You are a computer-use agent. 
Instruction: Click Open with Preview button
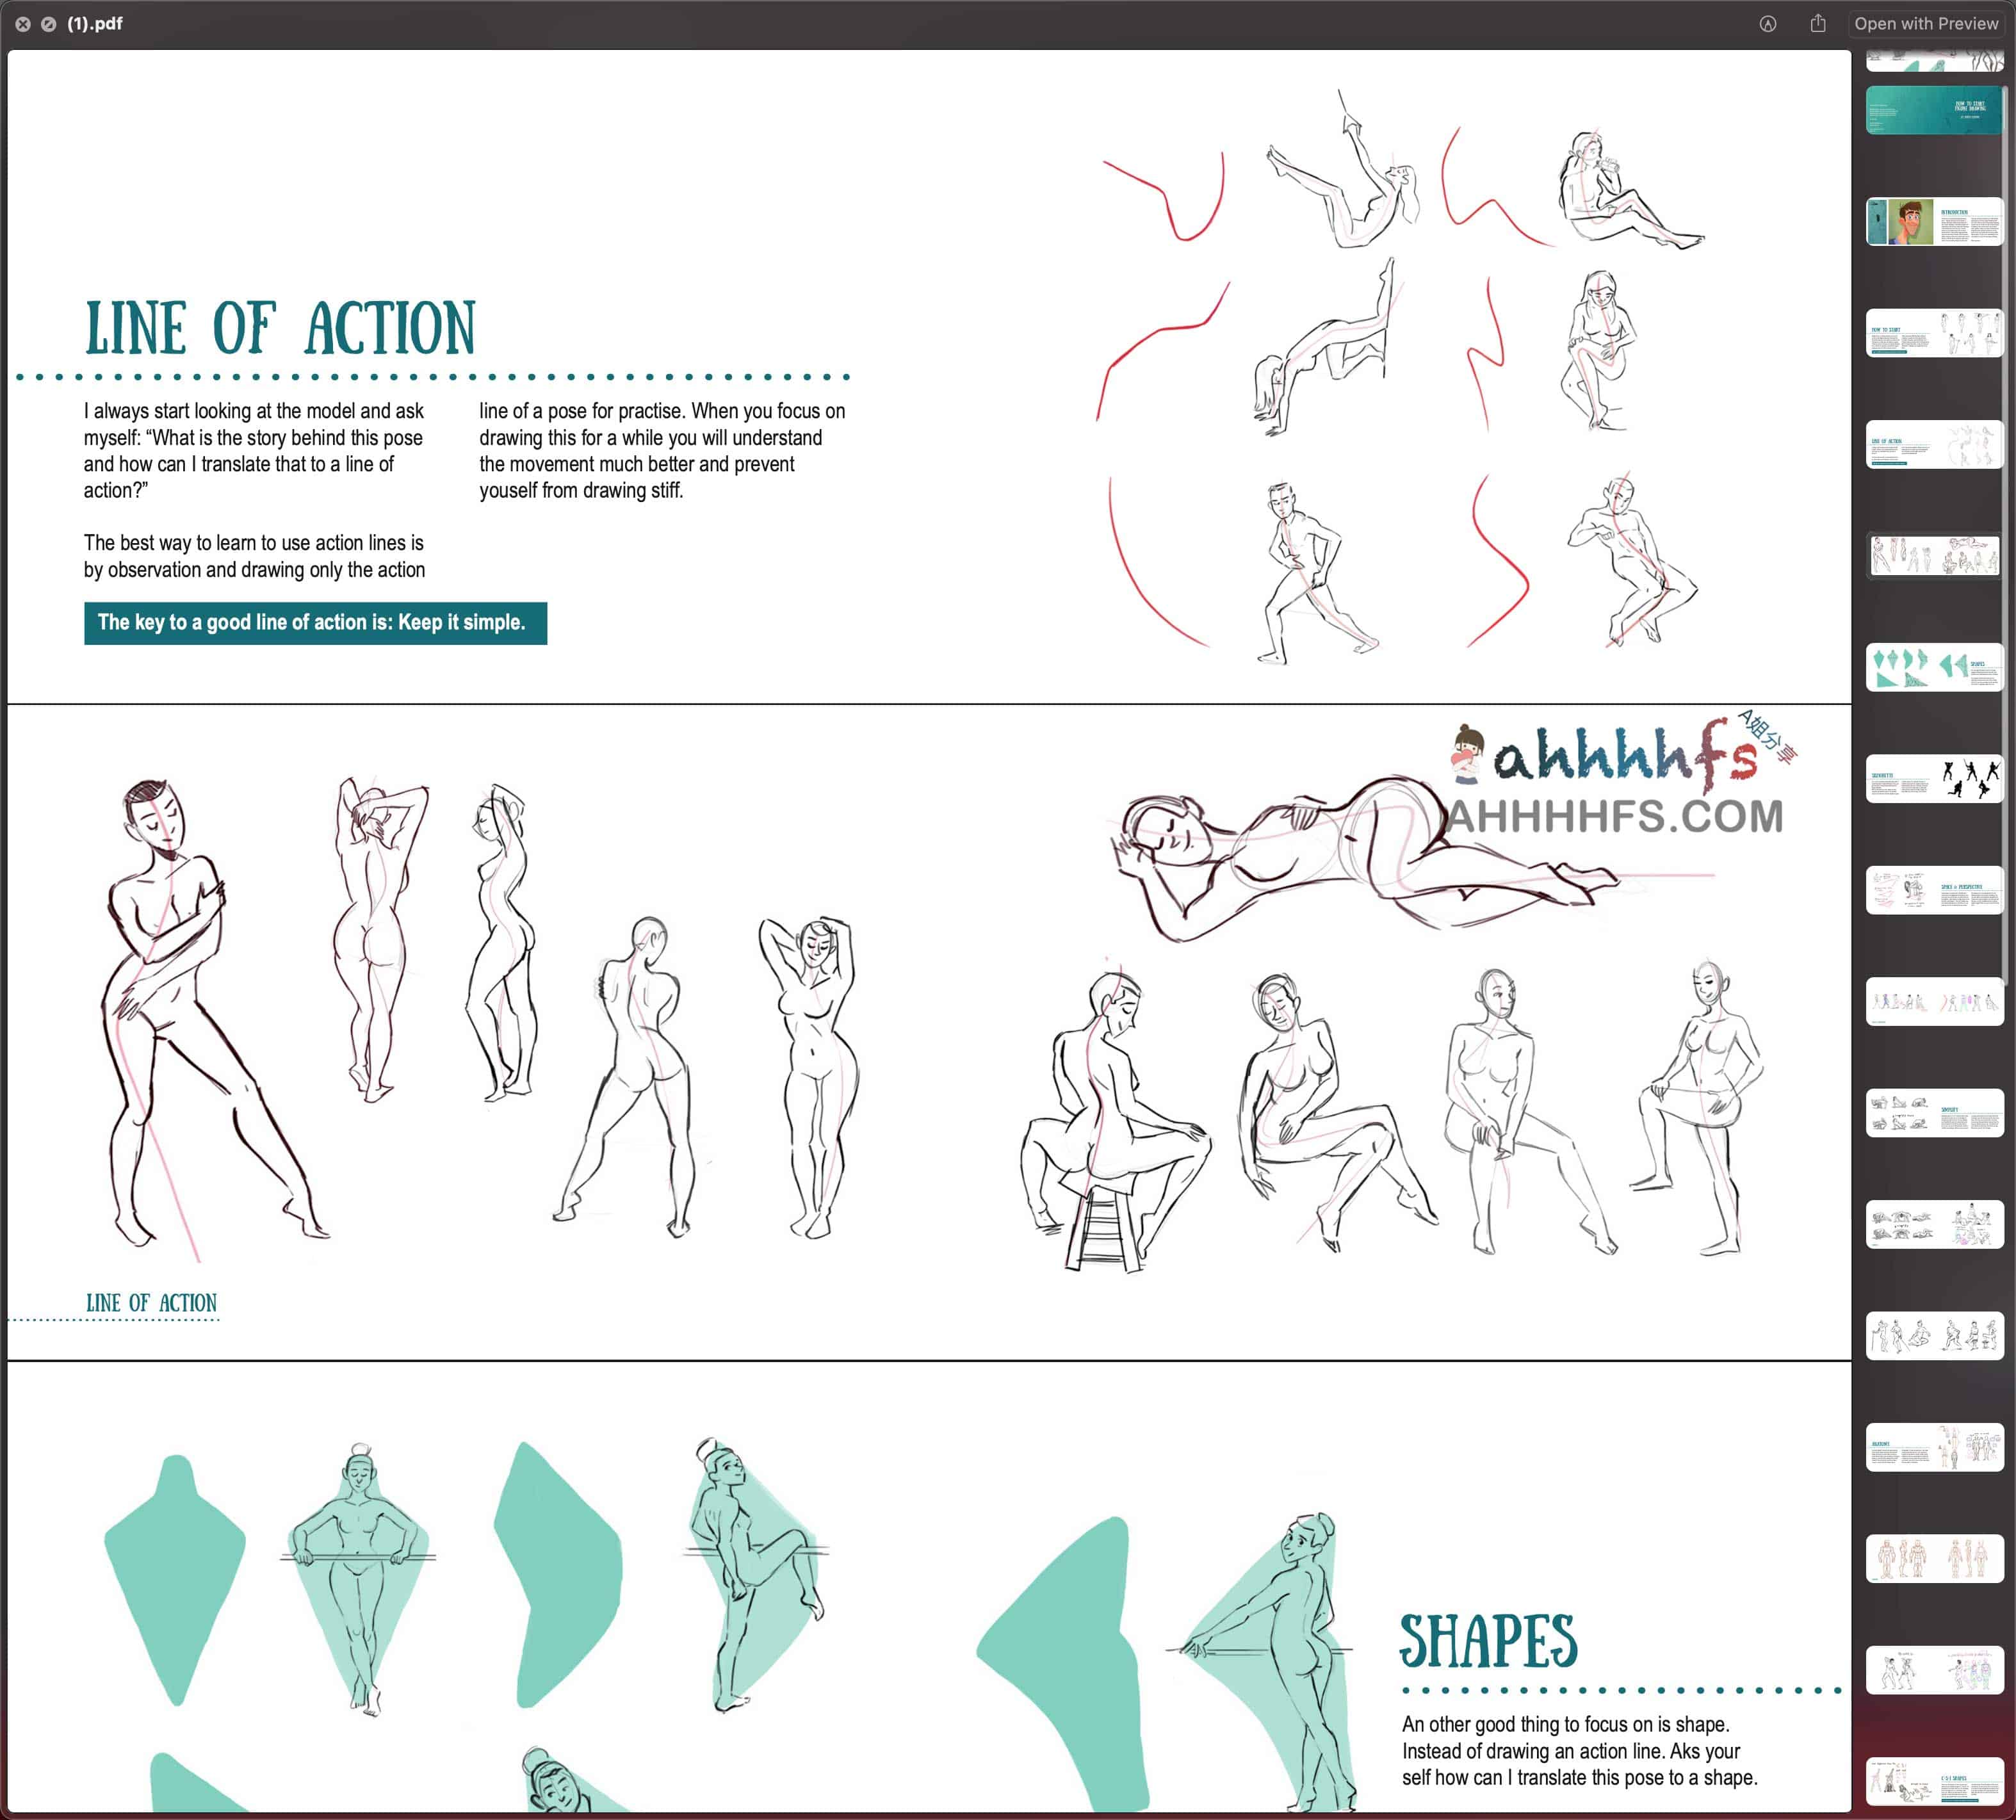[x=1925, y=24]
